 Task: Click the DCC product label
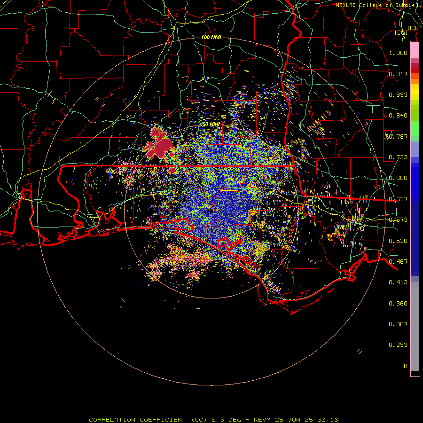pos(413,28)
